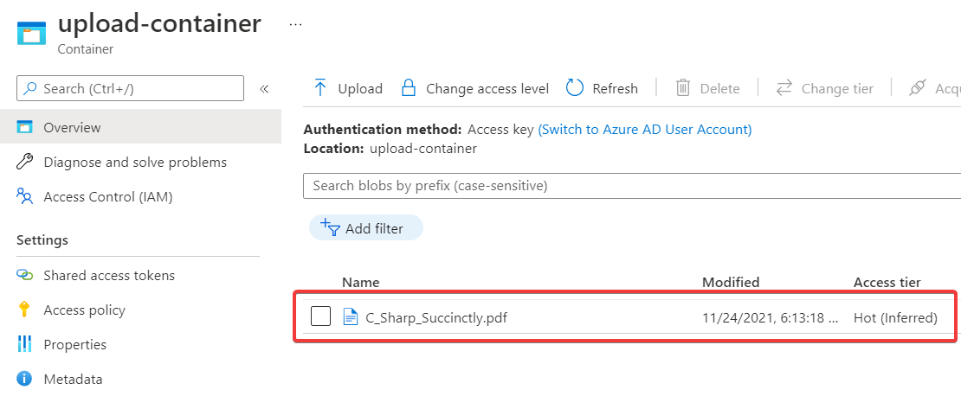
Task: Click the Metadata info icon
Action: point(24,379)
